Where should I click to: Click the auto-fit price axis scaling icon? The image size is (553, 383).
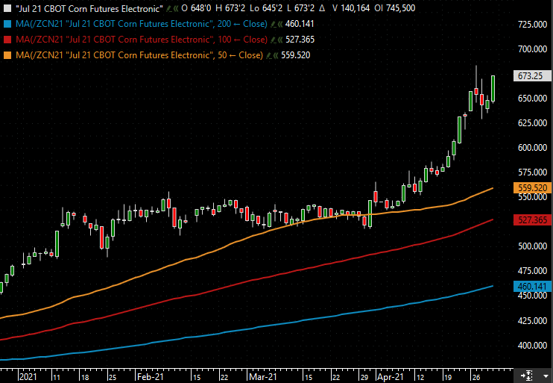(x=527, y=376)
